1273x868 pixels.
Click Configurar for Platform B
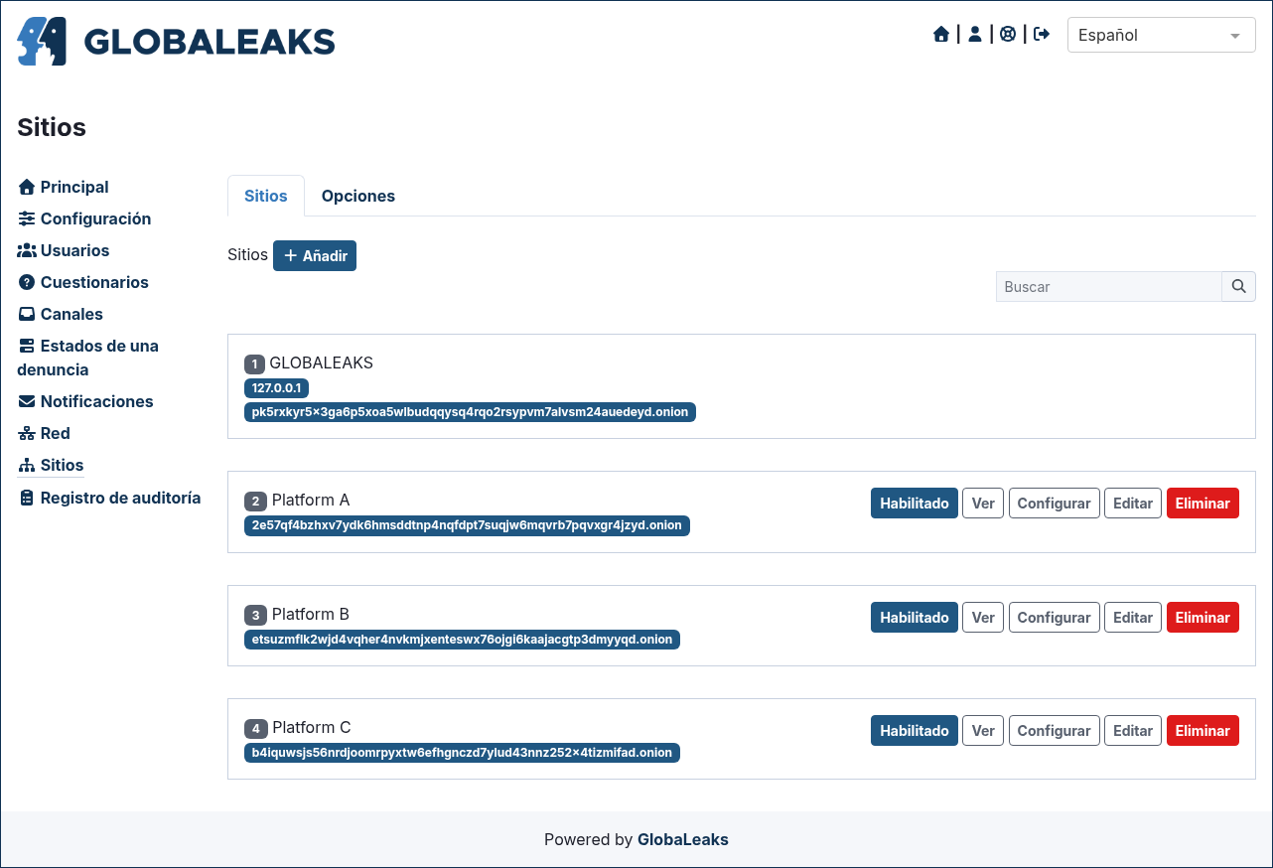1055,618
